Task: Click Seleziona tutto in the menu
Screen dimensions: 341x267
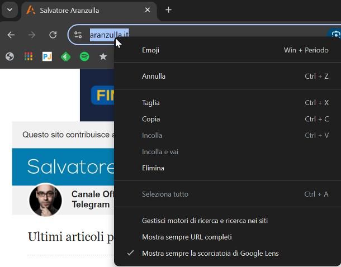Action: [x=228, y=194]
